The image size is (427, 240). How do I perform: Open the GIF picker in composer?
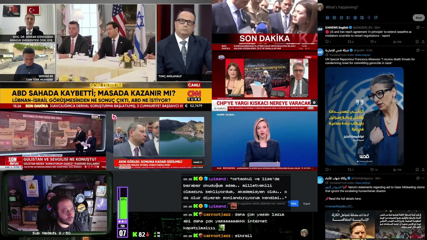click(334, 18)
